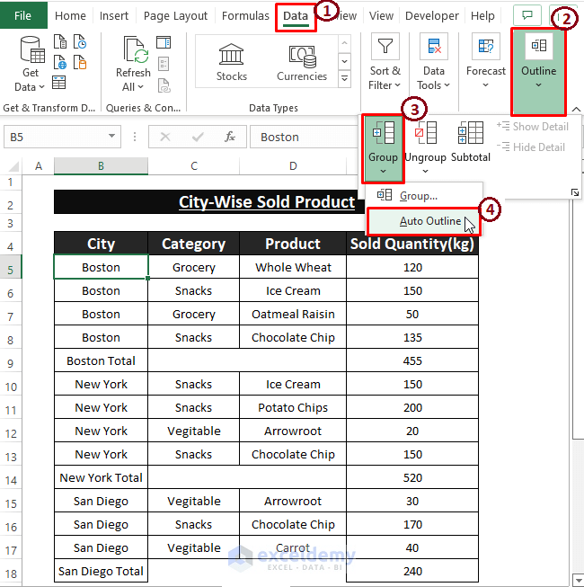Click the Forecast icon
Viewport: 584px width, 587px height.
485,46
